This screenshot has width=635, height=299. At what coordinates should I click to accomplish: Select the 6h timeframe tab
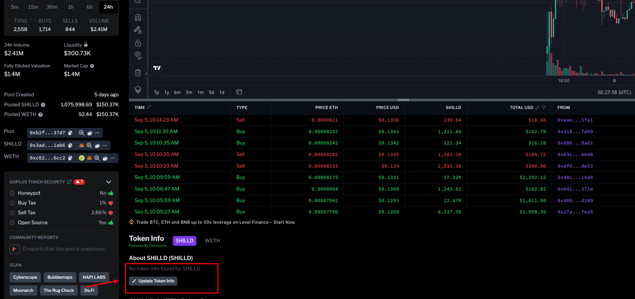click(x=90, y=7)
